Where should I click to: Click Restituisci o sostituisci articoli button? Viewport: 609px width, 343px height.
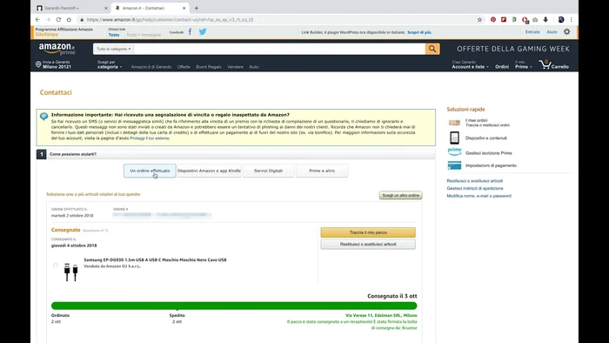368,245
